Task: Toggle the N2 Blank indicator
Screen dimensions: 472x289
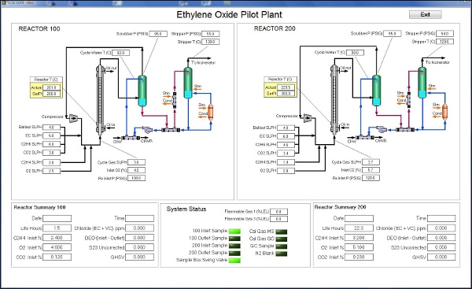Action: [x=281, y=254]
